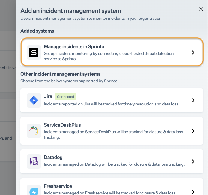The image size is (208, 195).
Task: Click the Freshservice lightning logo icon
Action: (34, 191)
